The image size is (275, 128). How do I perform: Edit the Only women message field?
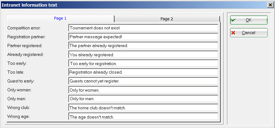(x=143, y=90)
